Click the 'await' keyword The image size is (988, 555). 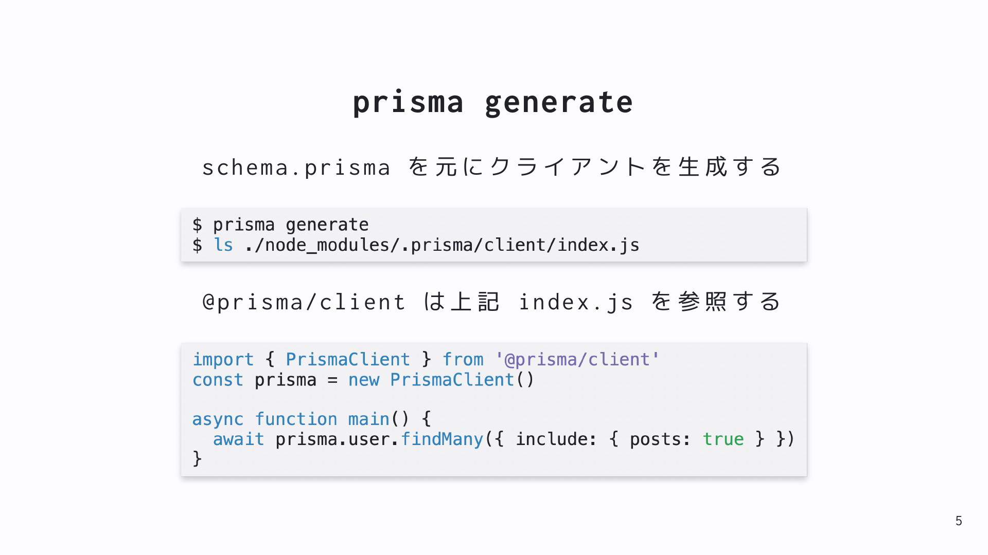(x=239, y=439)
